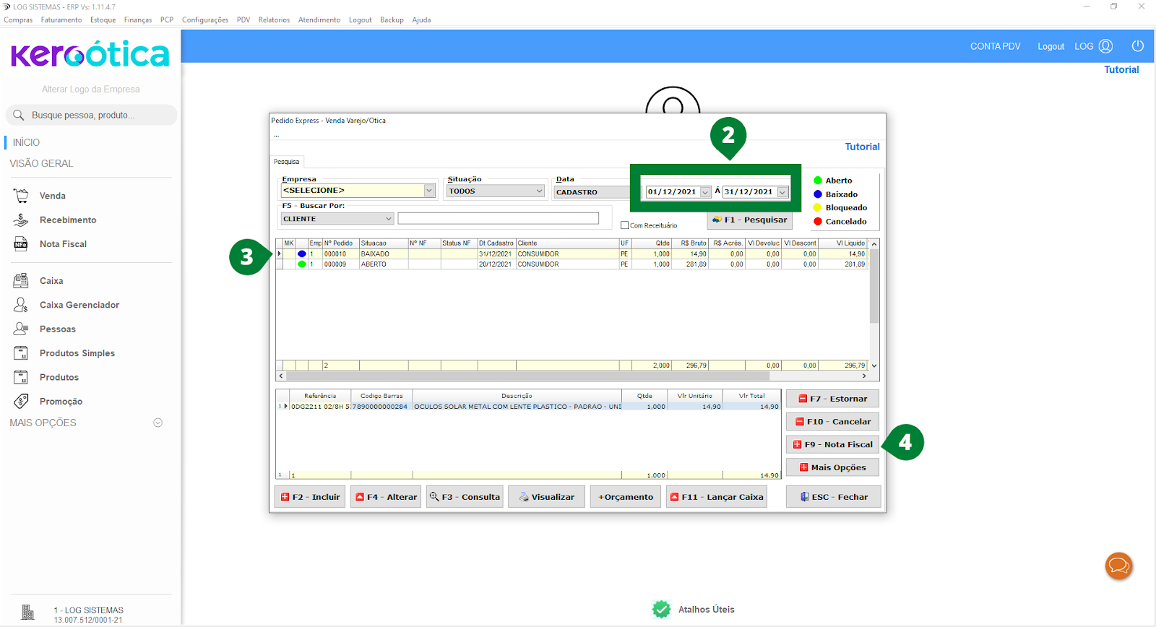Click the Vl Liquido column header
Image resolution: width=1156 pixels, height=627 pixels.
click(843, 243)
